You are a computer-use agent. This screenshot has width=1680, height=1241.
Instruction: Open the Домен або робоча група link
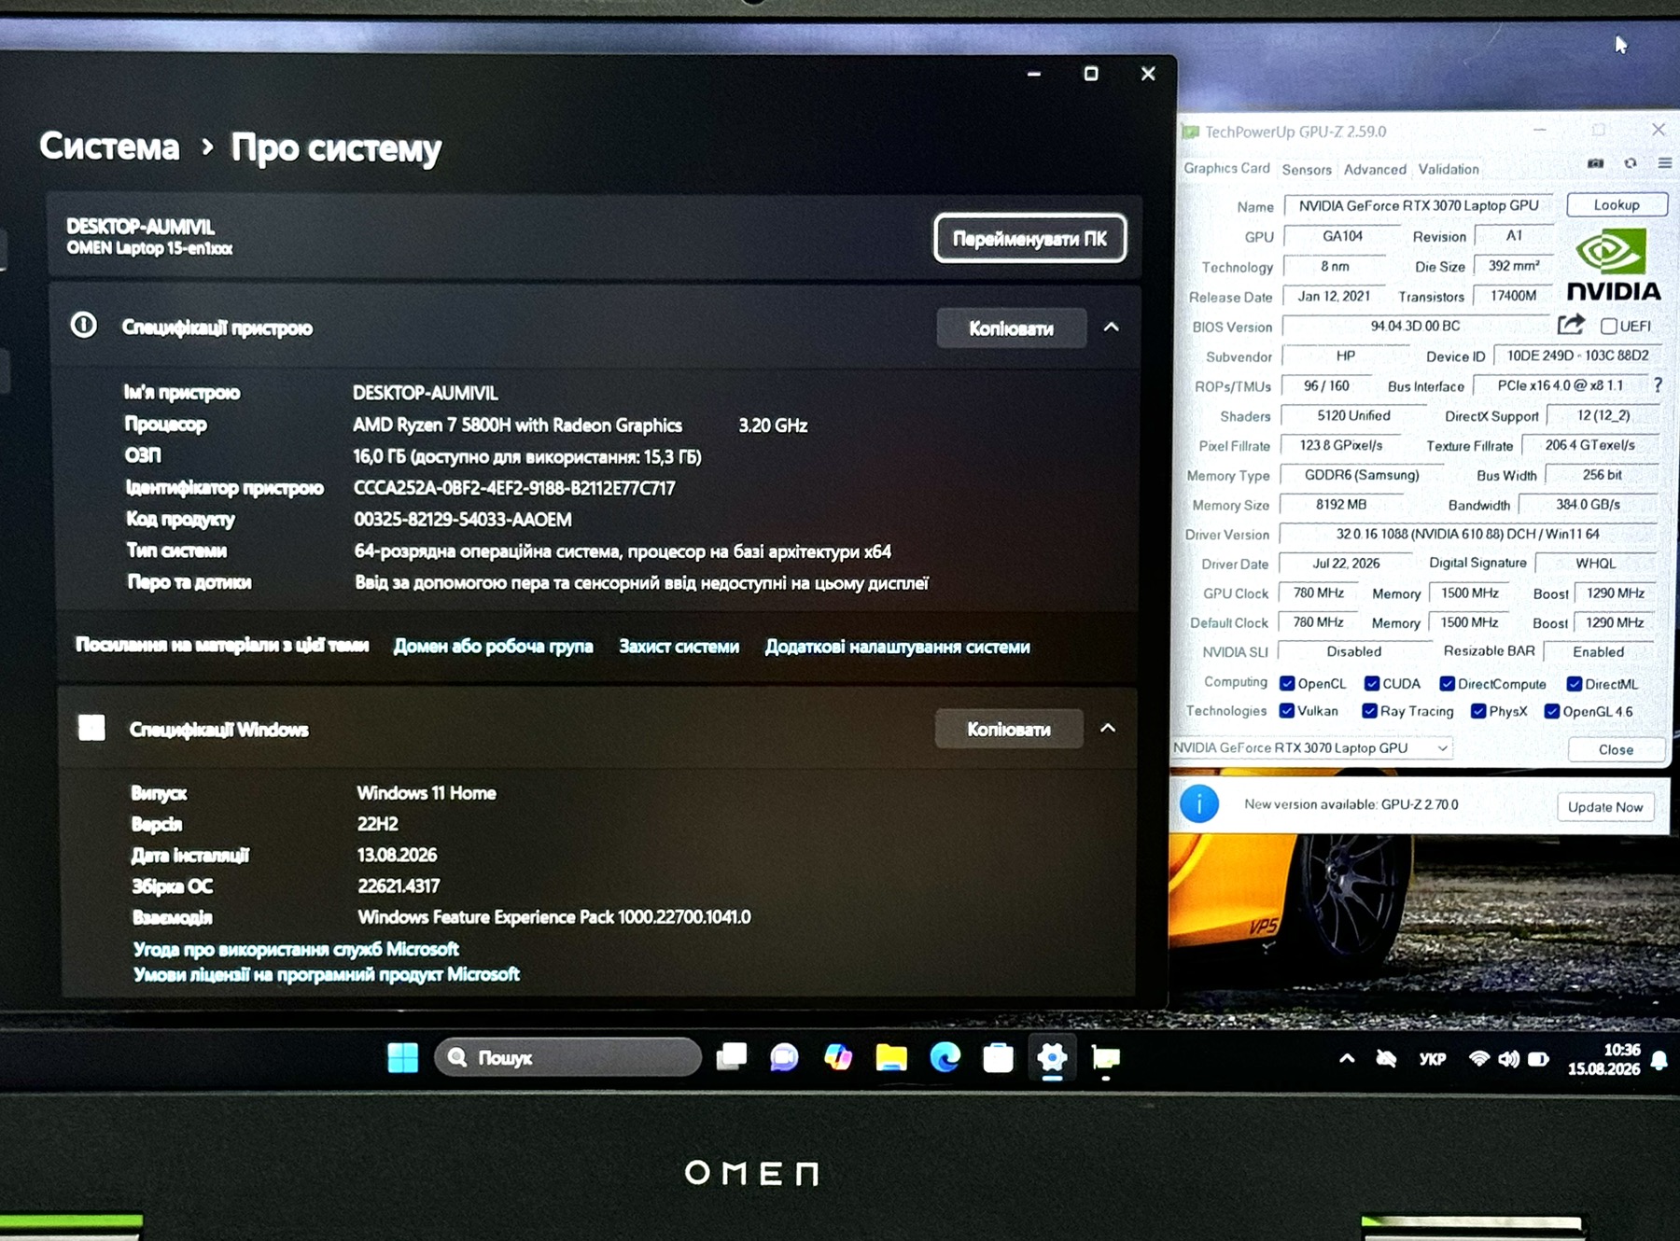pos(493,646)
